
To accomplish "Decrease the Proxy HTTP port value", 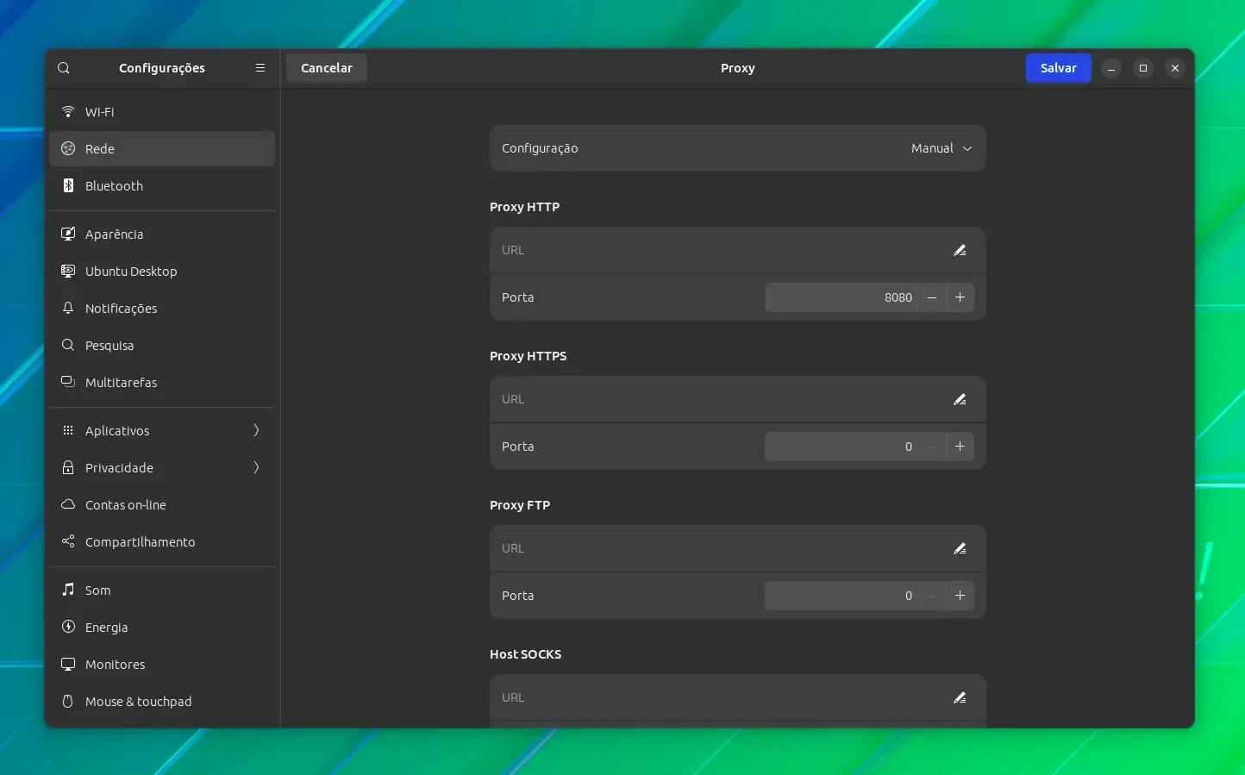I will [932, 297].
